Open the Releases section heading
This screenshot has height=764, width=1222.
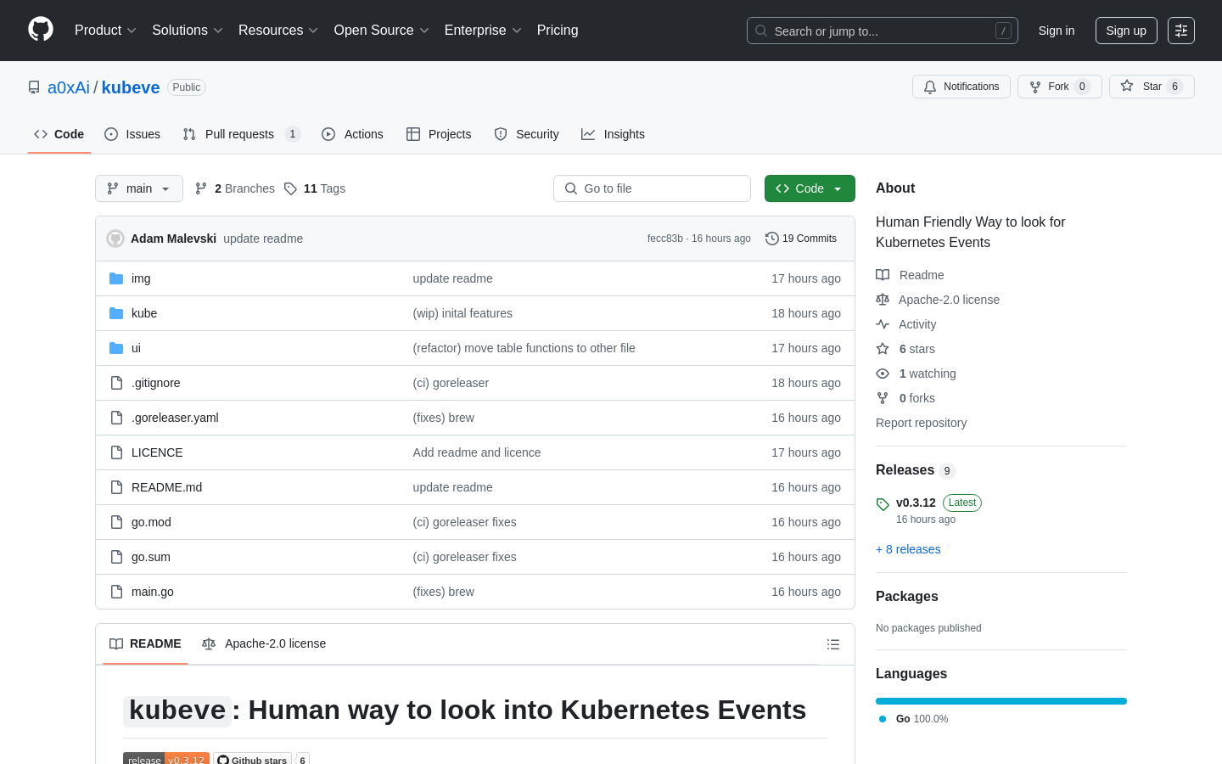tap(905, 470)
